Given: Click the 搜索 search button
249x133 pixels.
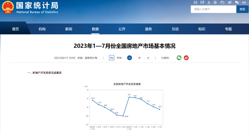Looking at the screenshot, I should coord(242,9).
